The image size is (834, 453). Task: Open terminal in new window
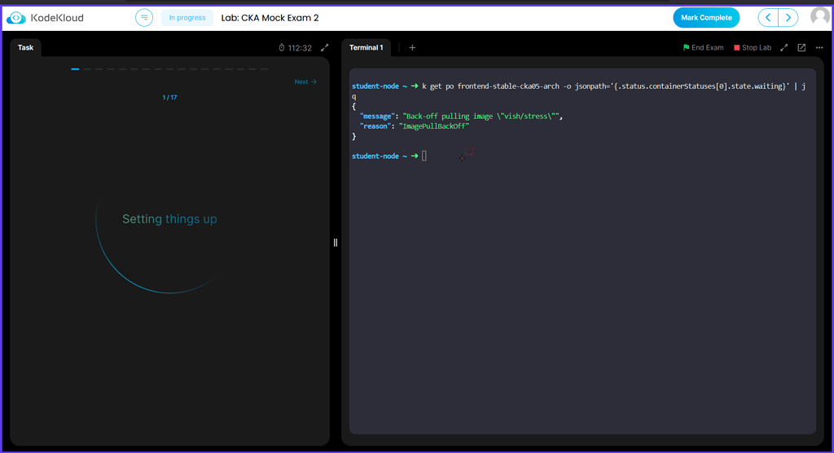(x=801, y=48)
